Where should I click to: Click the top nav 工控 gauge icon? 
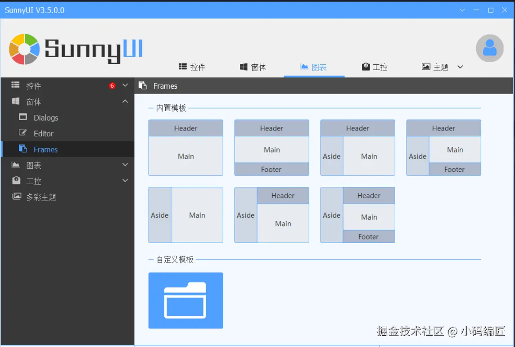coord(366,67)
